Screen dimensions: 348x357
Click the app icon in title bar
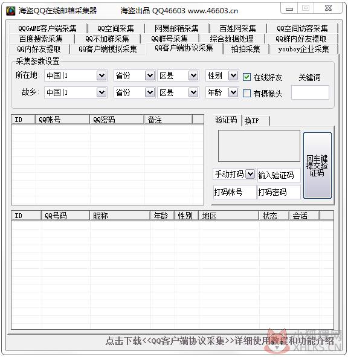[10, 11]
